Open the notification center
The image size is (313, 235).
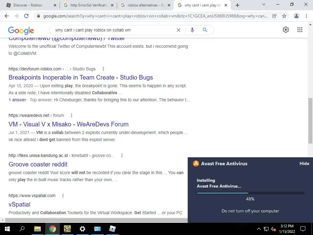pos(303,229)
